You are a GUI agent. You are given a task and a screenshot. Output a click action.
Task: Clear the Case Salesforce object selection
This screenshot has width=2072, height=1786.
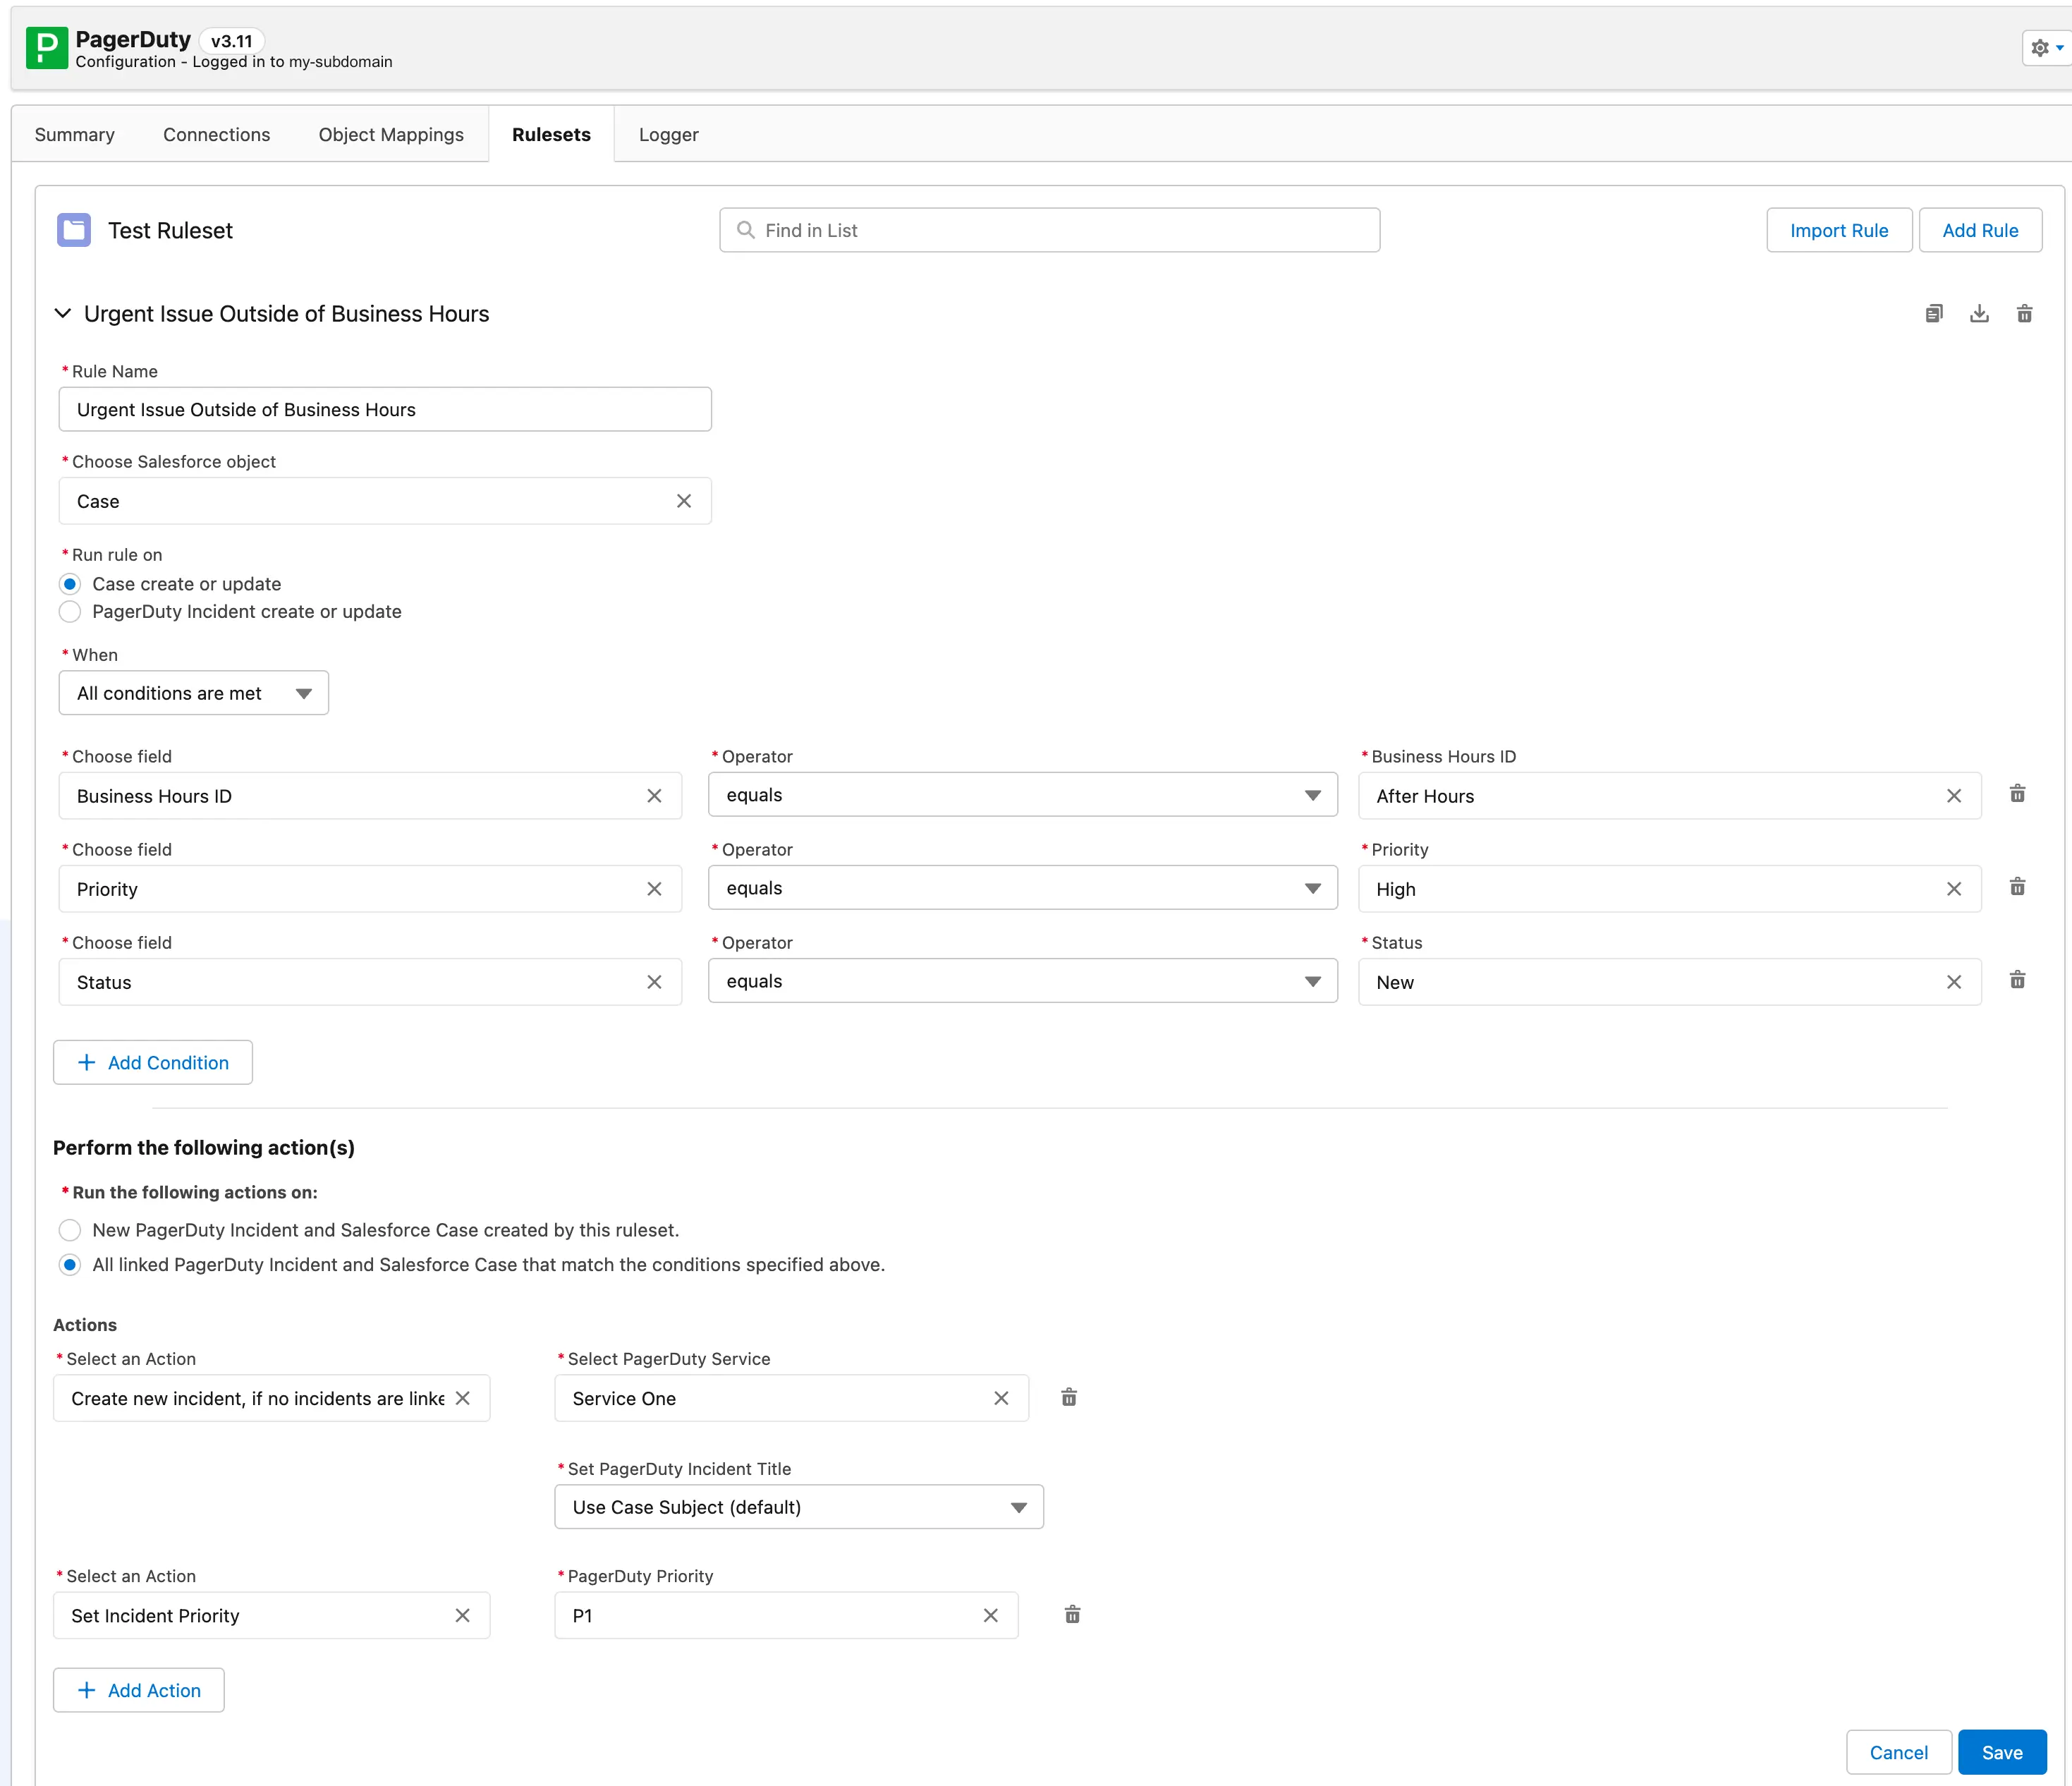click(x=684, y=501)
